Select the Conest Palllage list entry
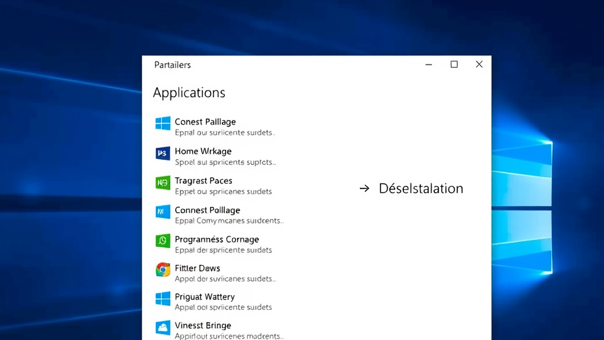This screenshot has height=340, width=604. [205, 122]
